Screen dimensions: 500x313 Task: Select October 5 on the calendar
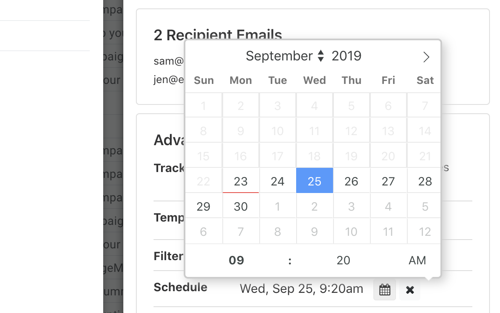coord(425,206)
